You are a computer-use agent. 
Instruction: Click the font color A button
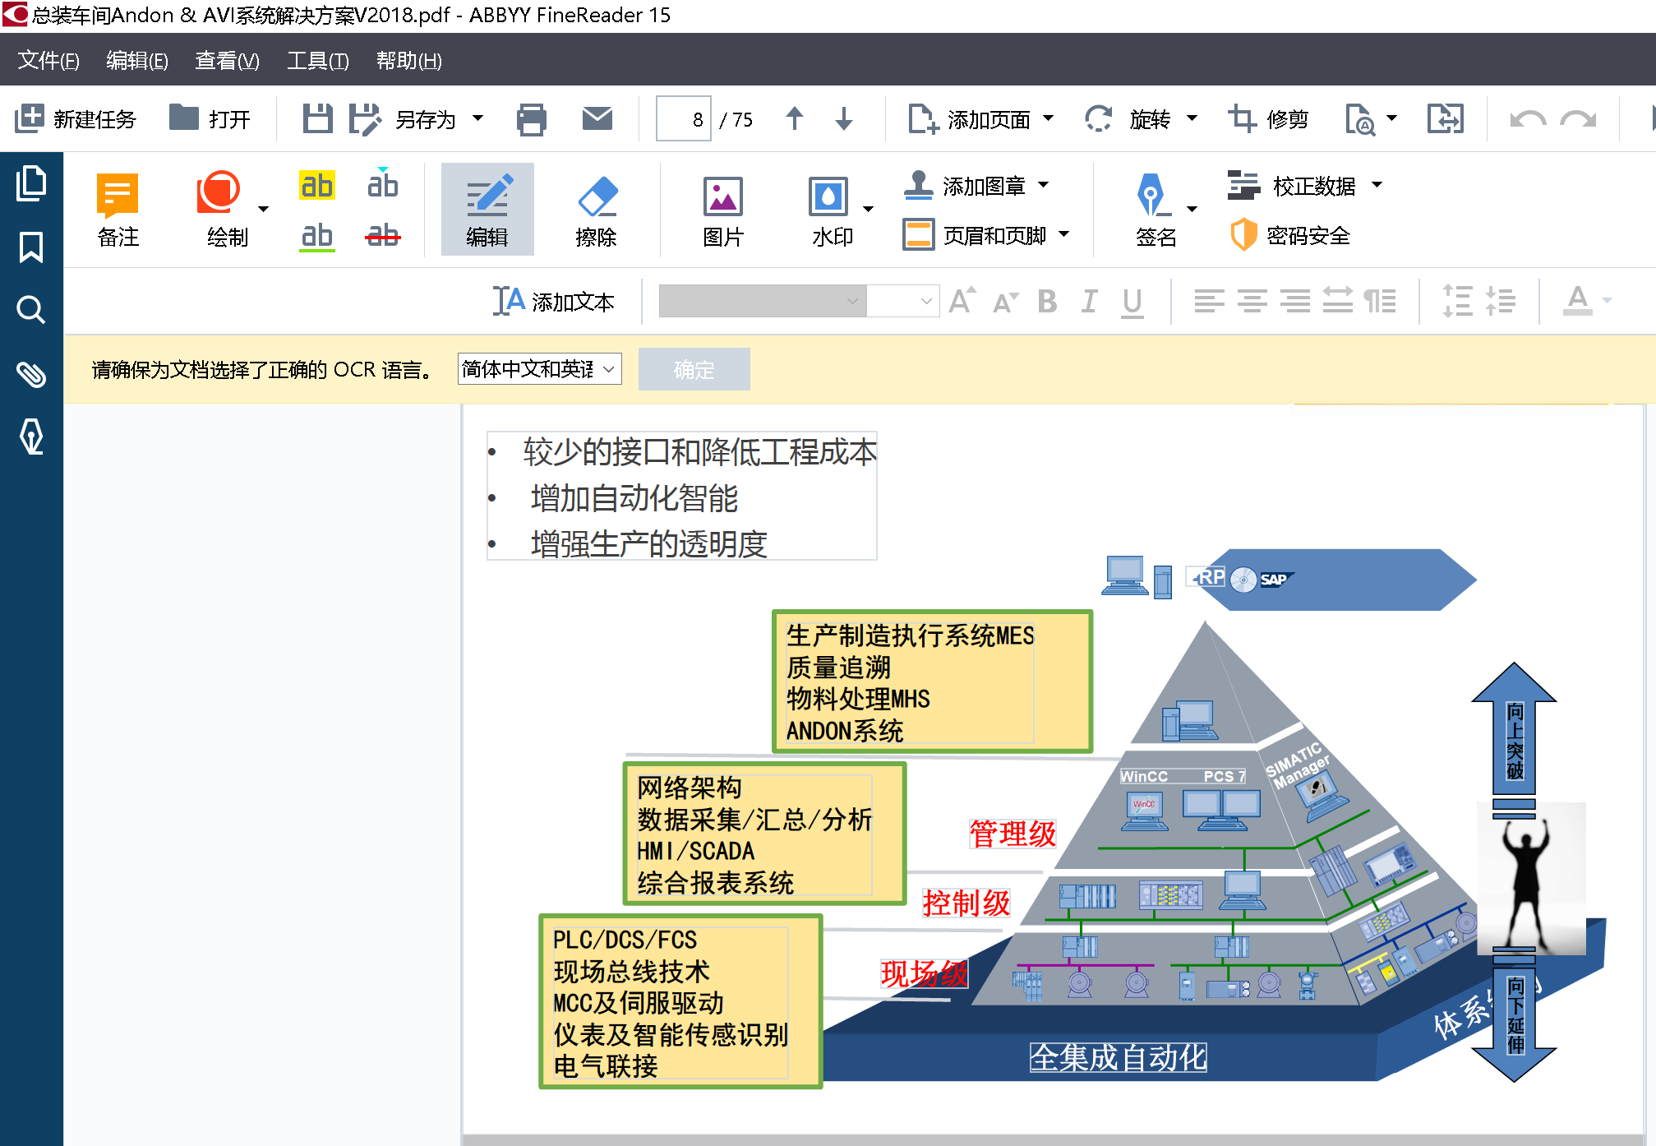tap(1578, 301)
